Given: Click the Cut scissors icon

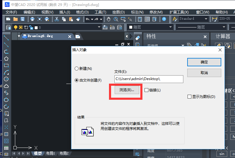Looking at the screenshot, I should coord(57,19).
